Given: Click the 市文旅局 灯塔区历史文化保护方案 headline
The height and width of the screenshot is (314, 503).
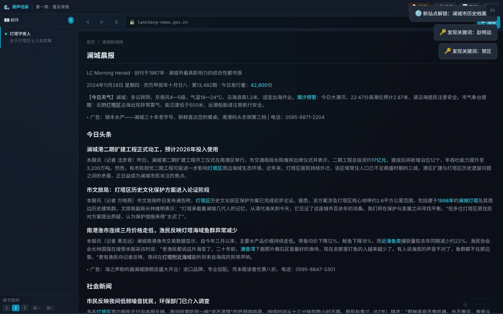Looking at the screenshot, I should 148,190.
